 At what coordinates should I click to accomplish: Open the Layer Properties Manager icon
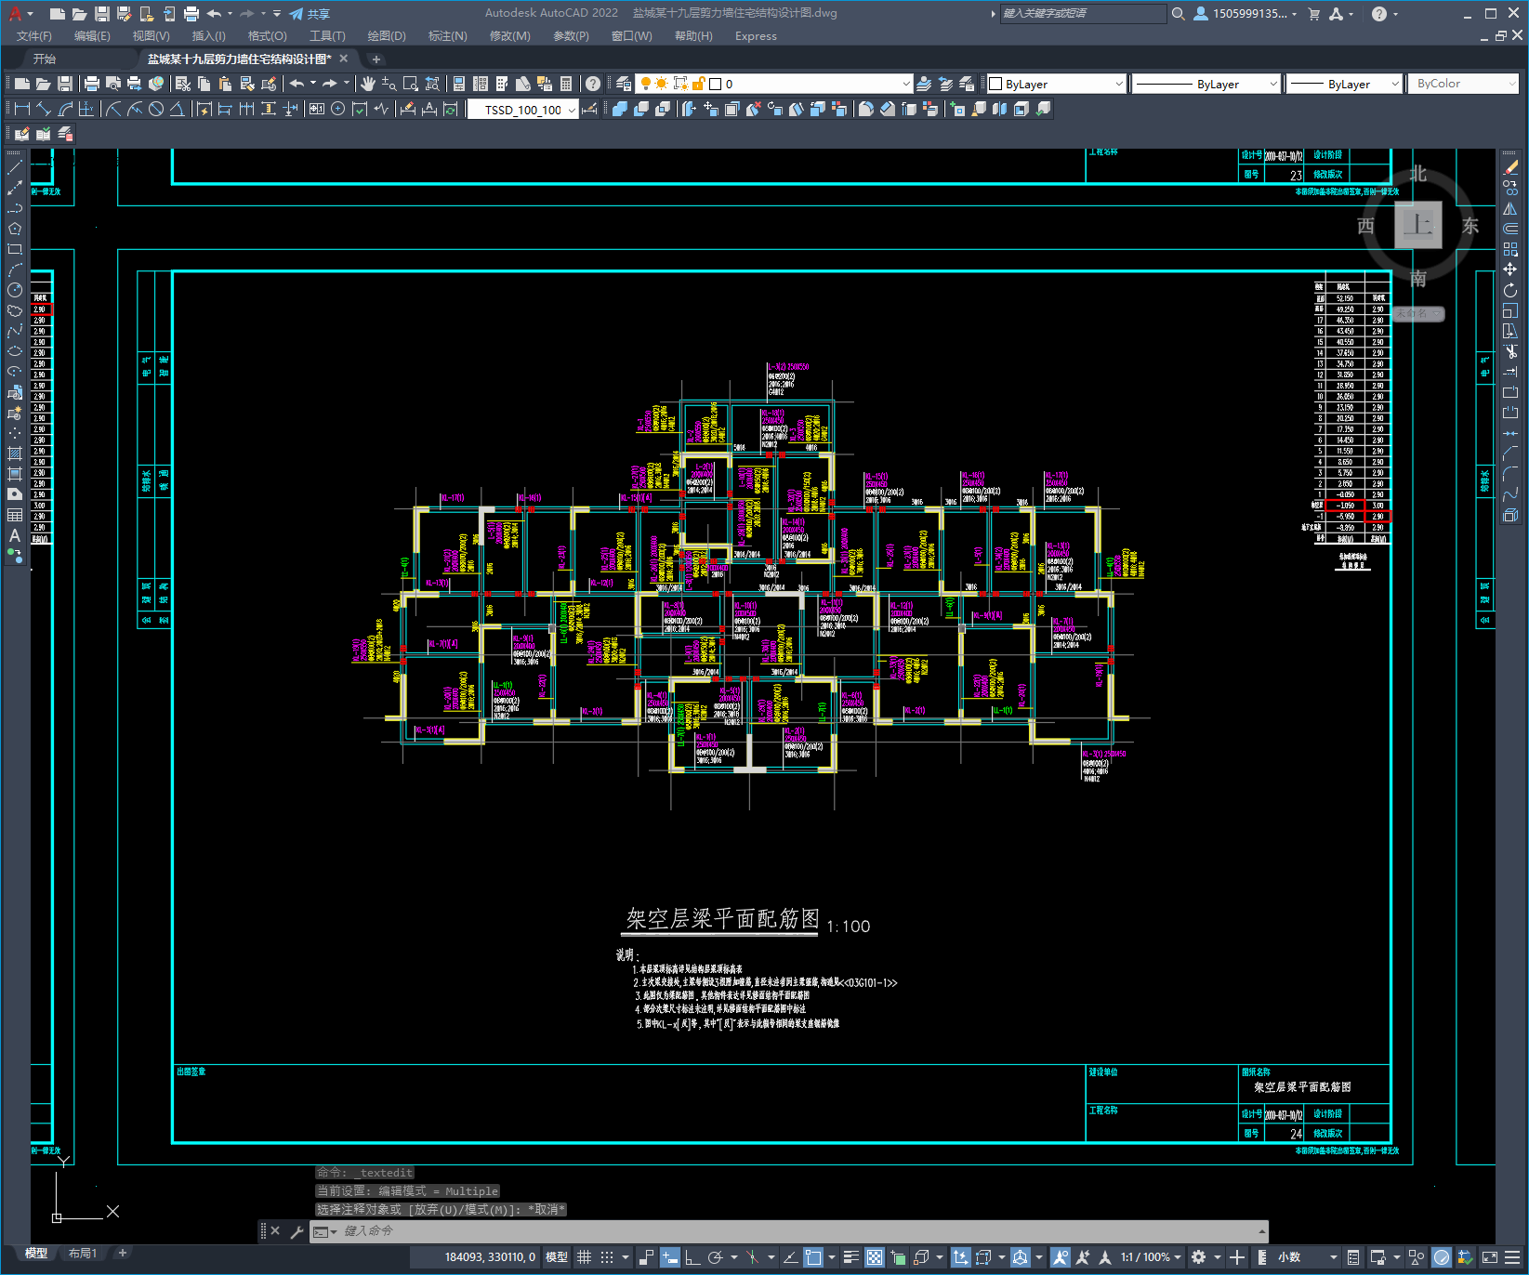pyautogui.click(x=624, y=84)
